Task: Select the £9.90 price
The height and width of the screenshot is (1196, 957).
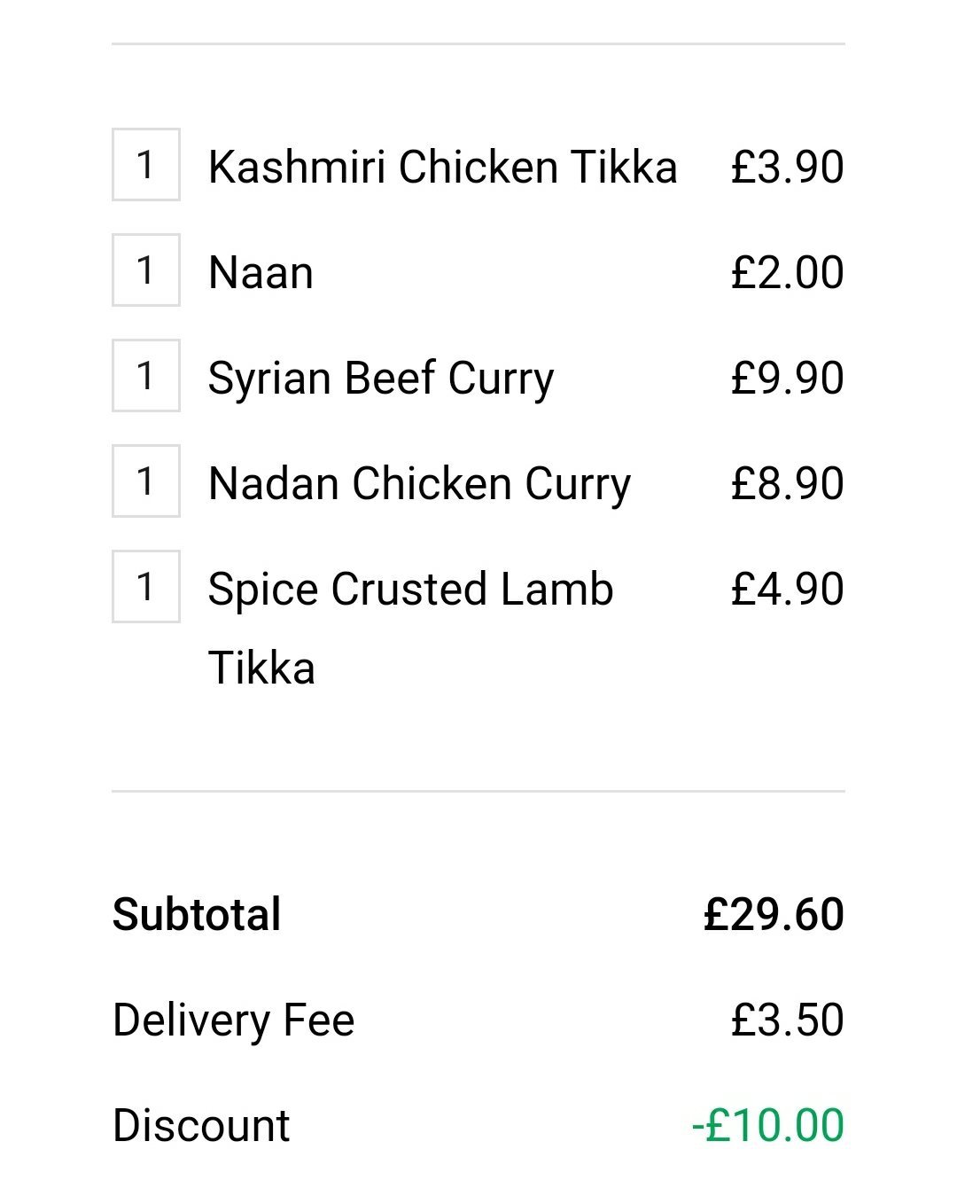Action: pos(787,378)
